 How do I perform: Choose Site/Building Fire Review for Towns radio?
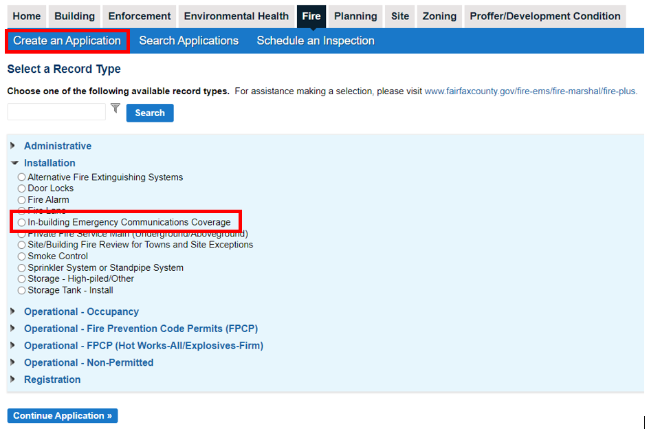click(x=21, y=245)
